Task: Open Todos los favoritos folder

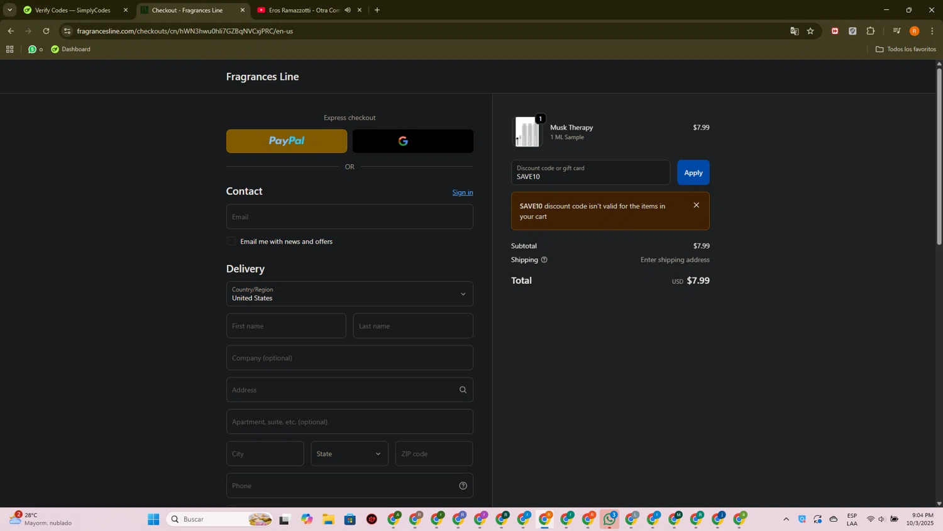Action: 906,49
